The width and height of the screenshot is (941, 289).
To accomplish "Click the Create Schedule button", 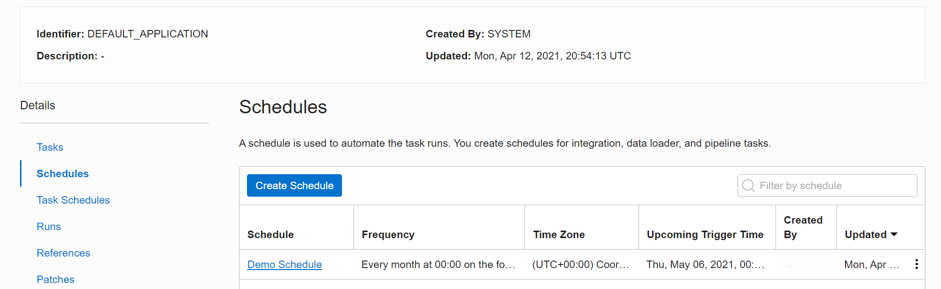I will (294, 186).
